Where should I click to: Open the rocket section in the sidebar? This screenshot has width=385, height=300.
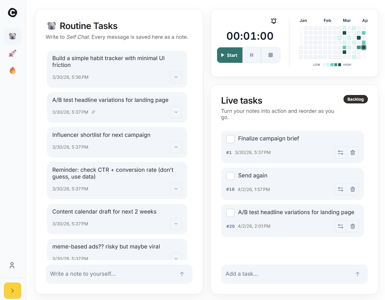(12, 53)
